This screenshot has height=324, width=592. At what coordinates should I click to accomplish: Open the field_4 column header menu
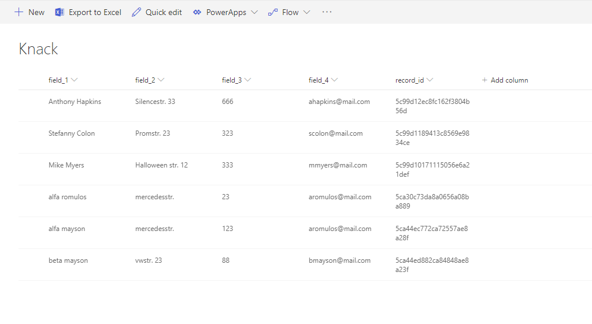point(334,80)
